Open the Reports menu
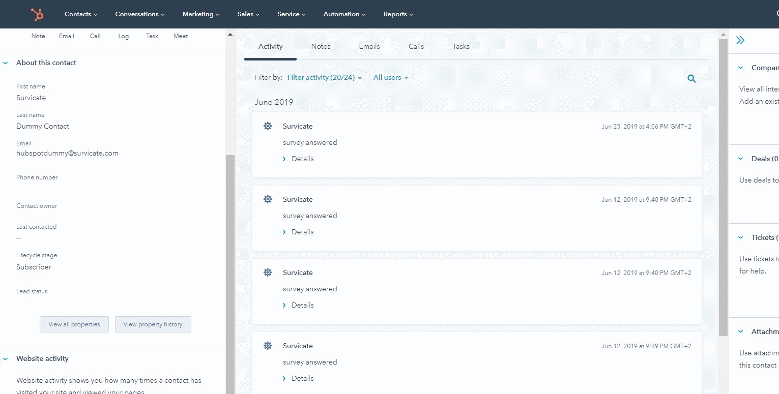 [398, 14]
